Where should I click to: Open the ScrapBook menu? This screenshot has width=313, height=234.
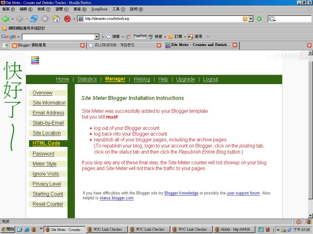pos(99,9)
